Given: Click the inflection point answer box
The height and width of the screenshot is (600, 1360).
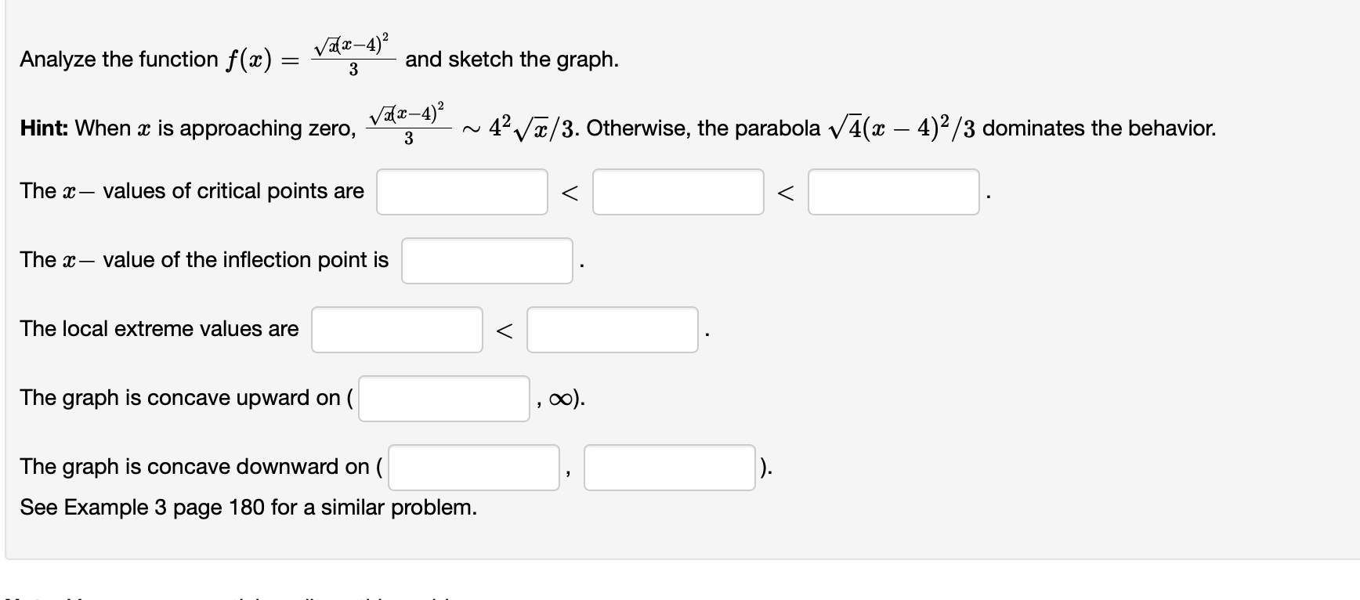Looking at the screenshot, I should [486, 260].
